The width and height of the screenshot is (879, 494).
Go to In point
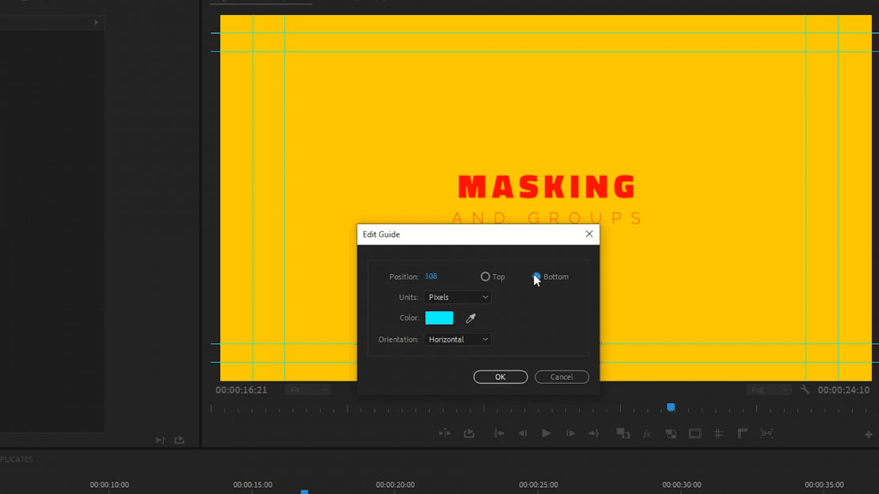(x=498, y=434)
